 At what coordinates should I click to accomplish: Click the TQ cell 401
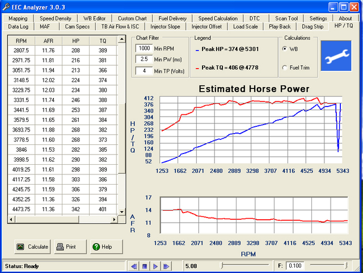pyautogui.click(x=103, y=210)
